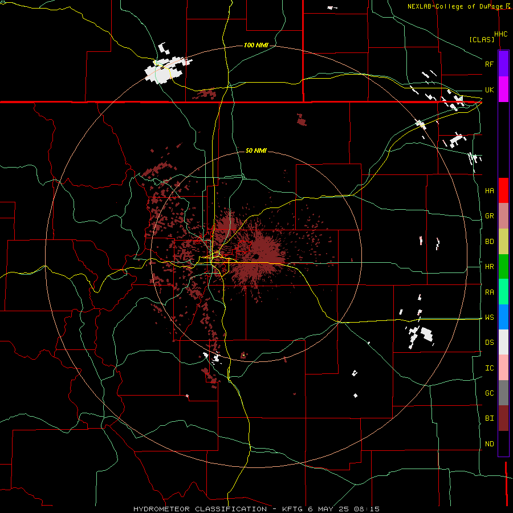The height and width of the screenshot is (513, 513).
Task: Click the WS blue legend swatch
Action: 503,317
